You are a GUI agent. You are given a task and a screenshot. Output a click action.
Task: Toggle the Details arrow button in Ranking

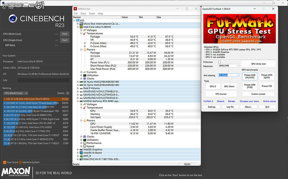(x=68, y=93)
